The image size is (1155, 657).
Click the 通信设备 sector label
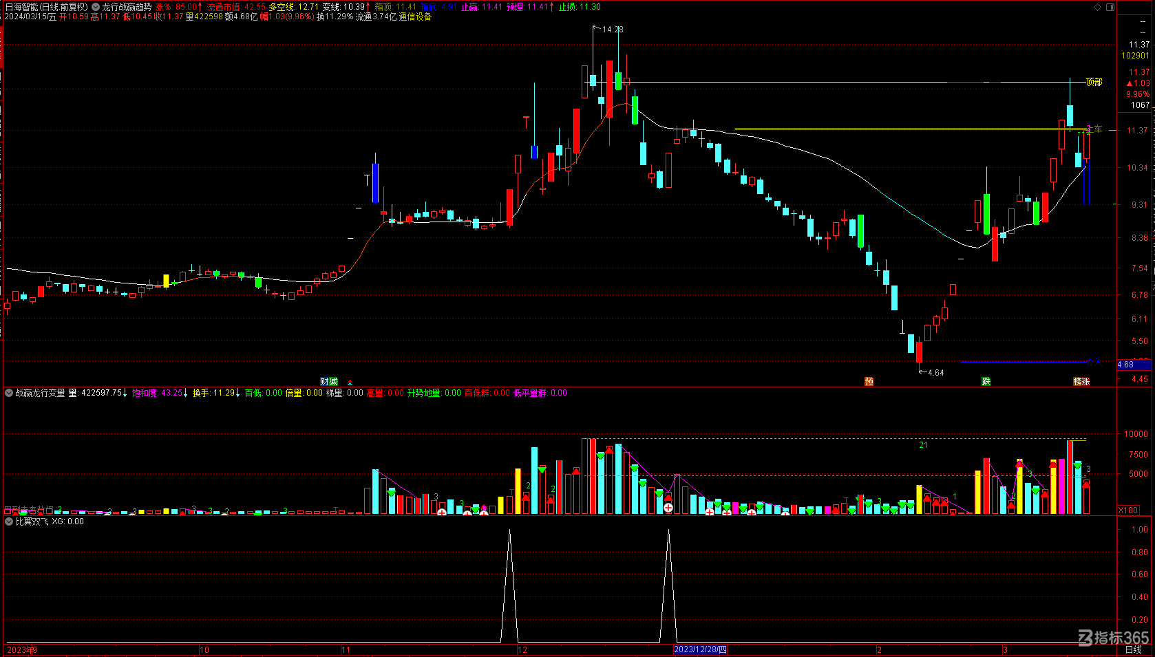click(x=415, y=17)
